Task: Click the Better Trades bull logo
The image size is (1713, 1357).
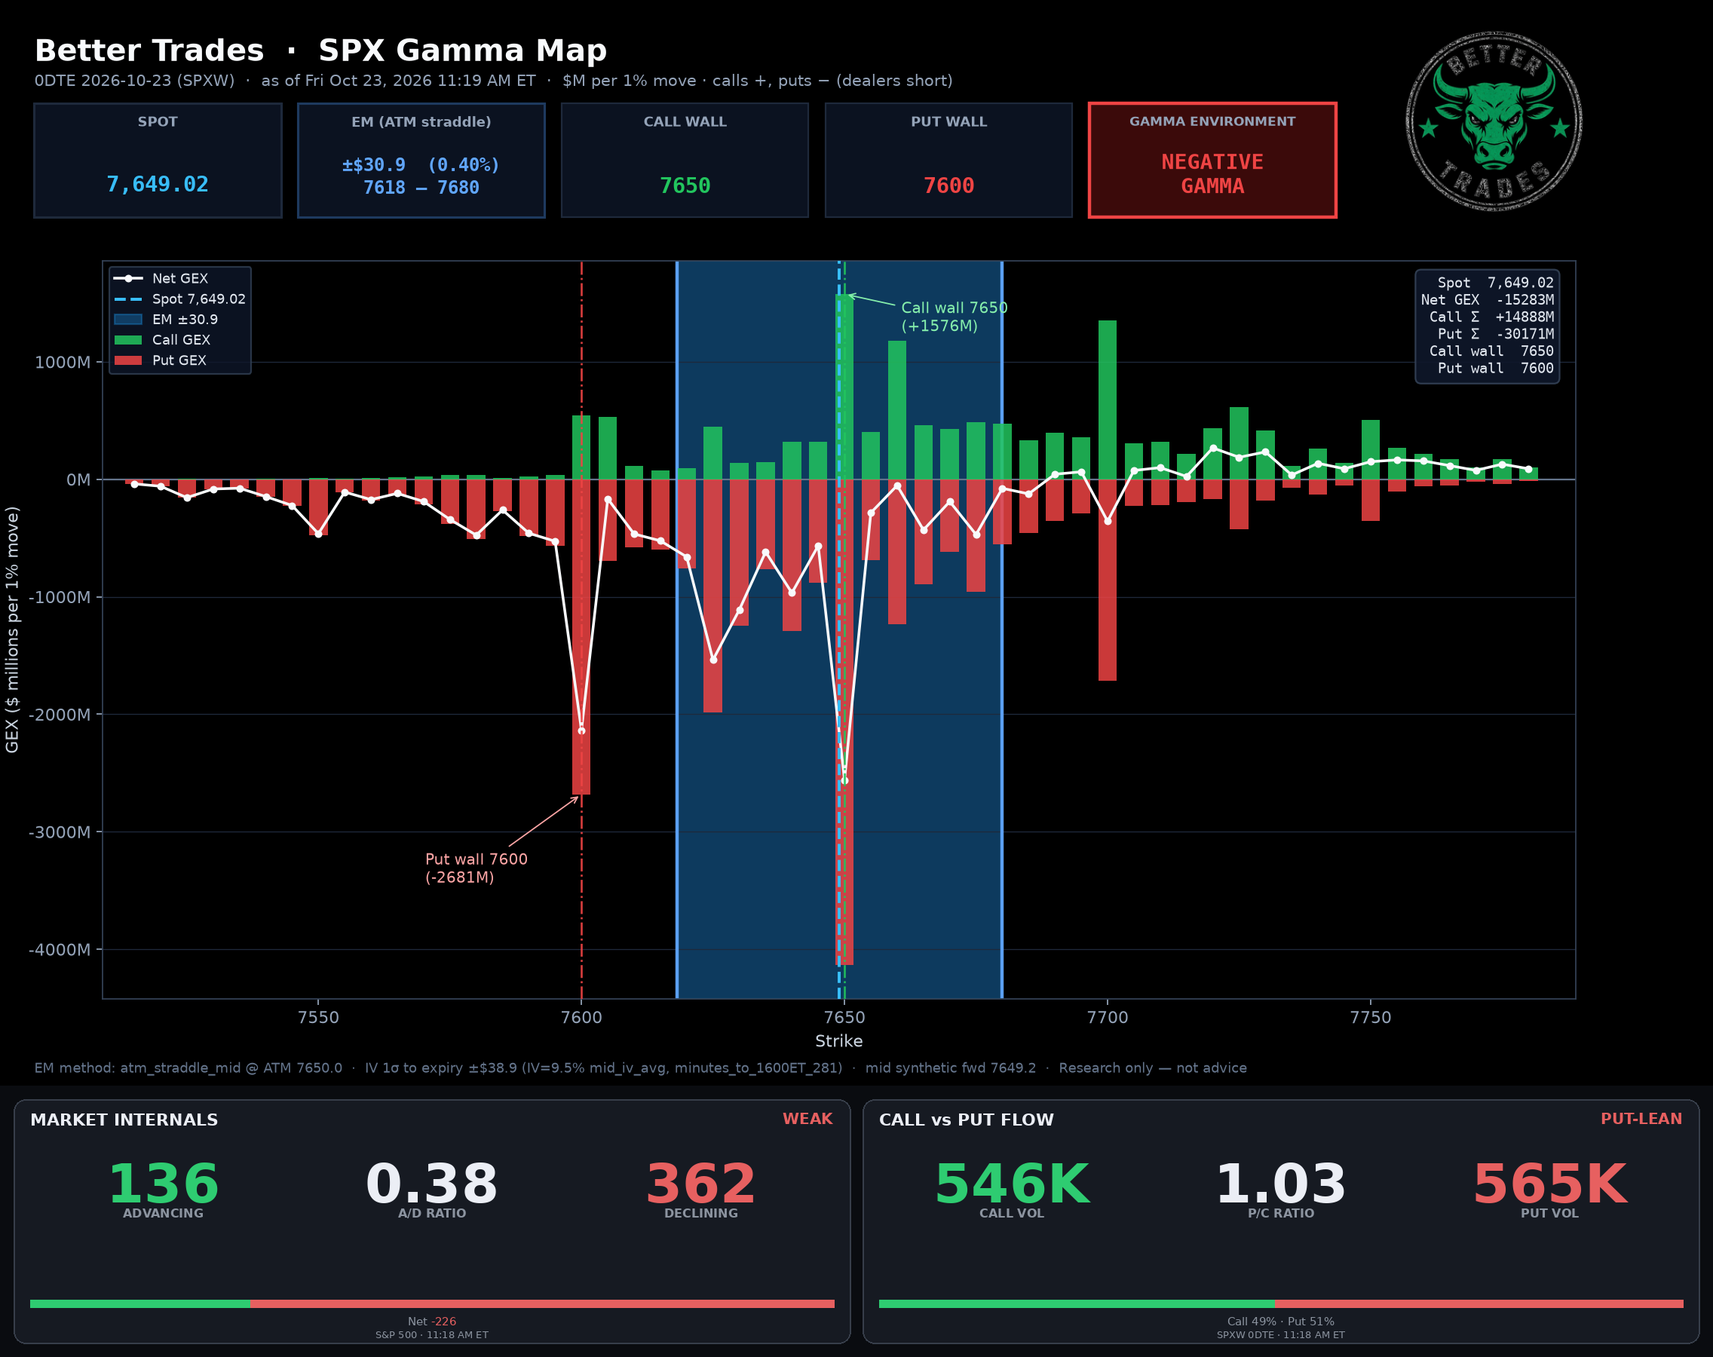Action: 1494,121
